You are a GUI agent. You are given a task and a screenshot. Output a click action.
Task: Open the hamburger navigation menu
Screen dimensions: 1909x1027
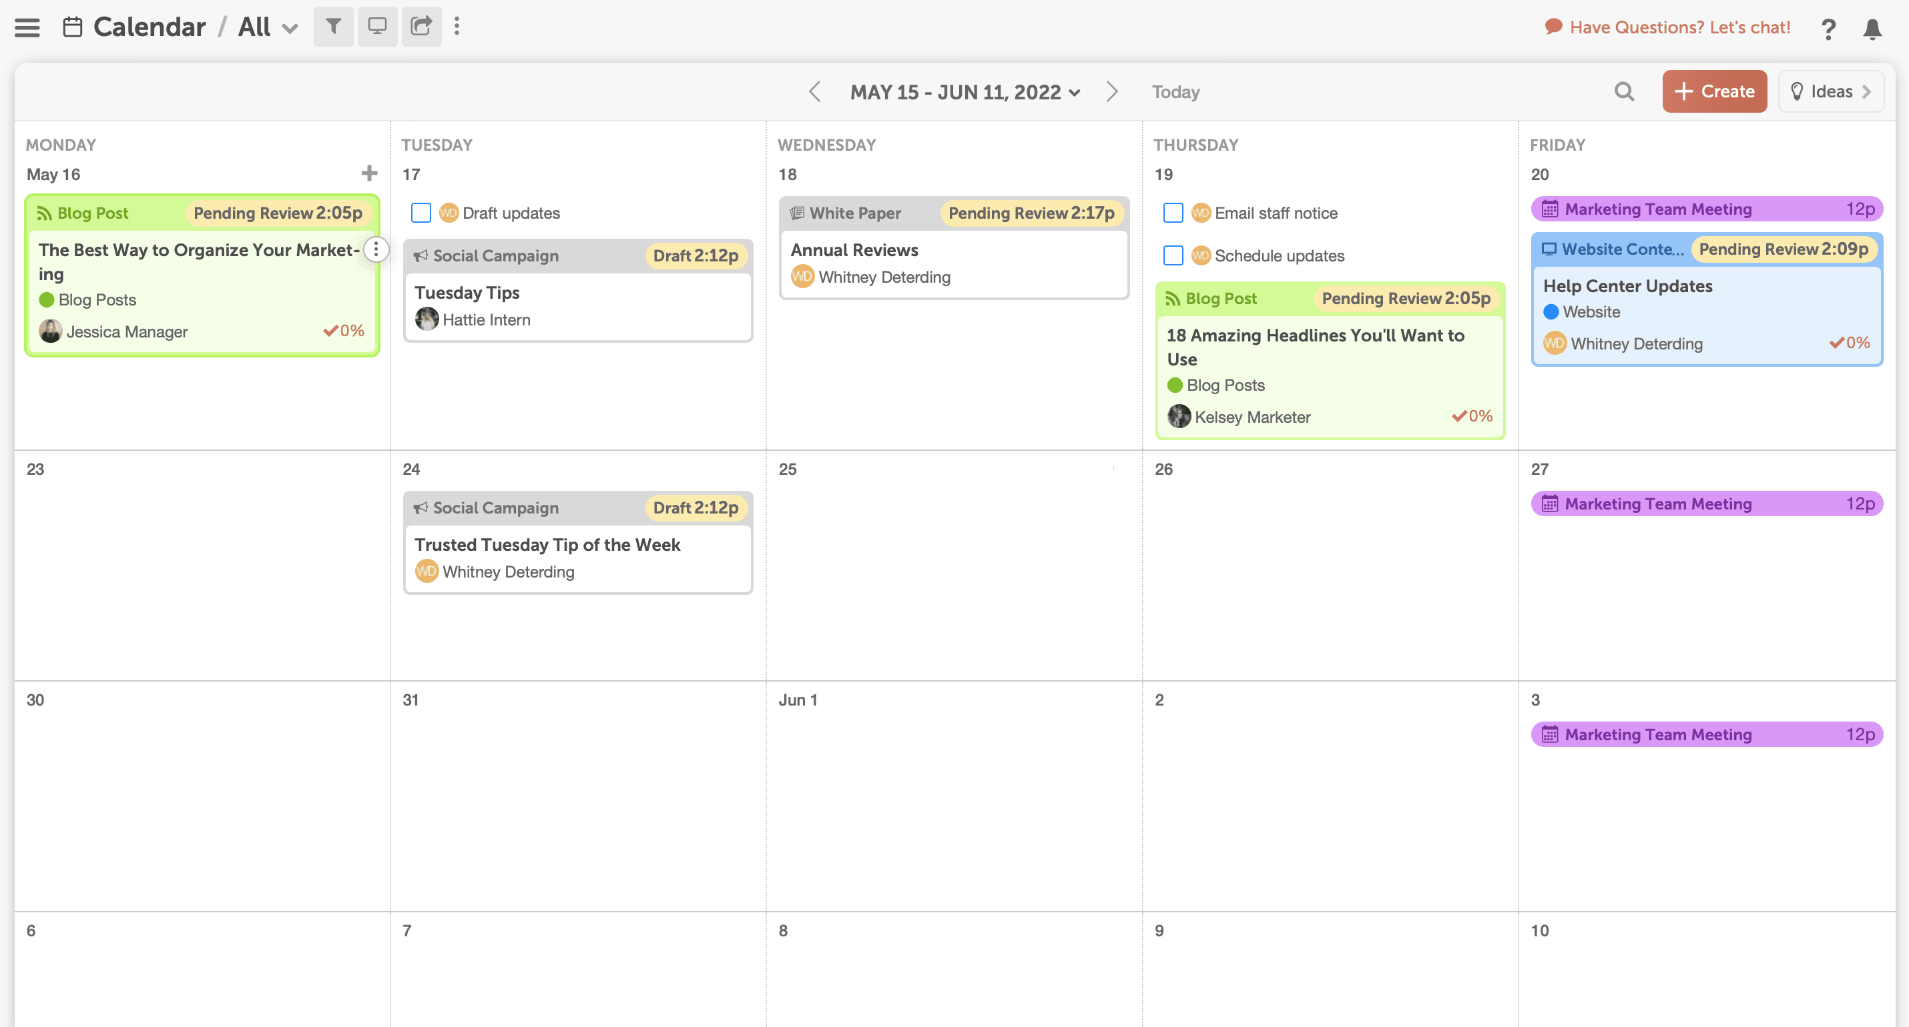[x=27, y=27]
